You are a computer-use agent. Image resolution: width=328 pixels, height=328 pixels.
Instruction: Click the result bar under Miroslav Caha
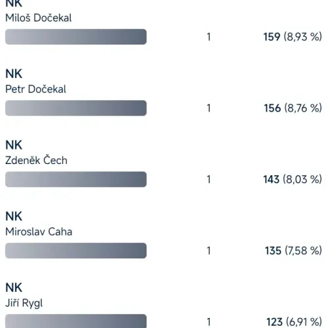pos(76,251)
